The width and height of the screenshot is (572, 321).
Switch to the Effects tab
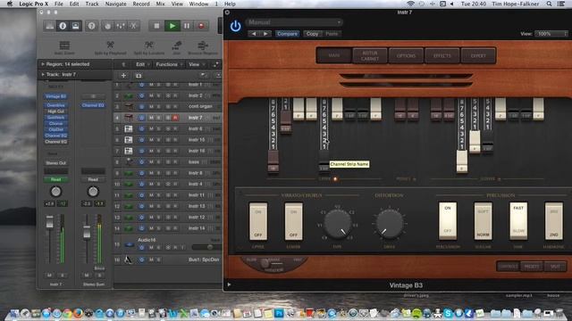click(x=442, y=55)
